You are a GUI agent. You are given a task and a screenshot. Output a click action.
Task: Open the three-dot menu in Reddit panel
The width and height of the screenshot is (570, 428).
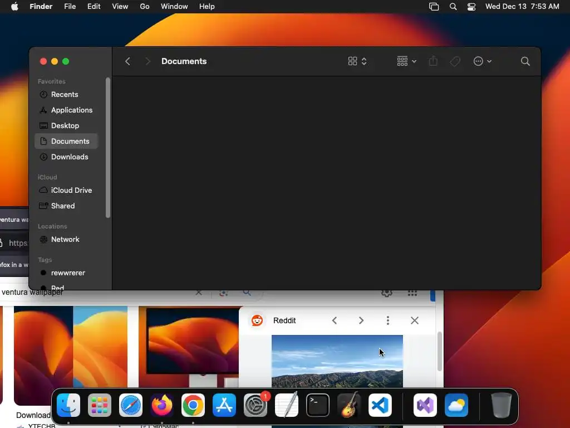click(x=388, y=320)
